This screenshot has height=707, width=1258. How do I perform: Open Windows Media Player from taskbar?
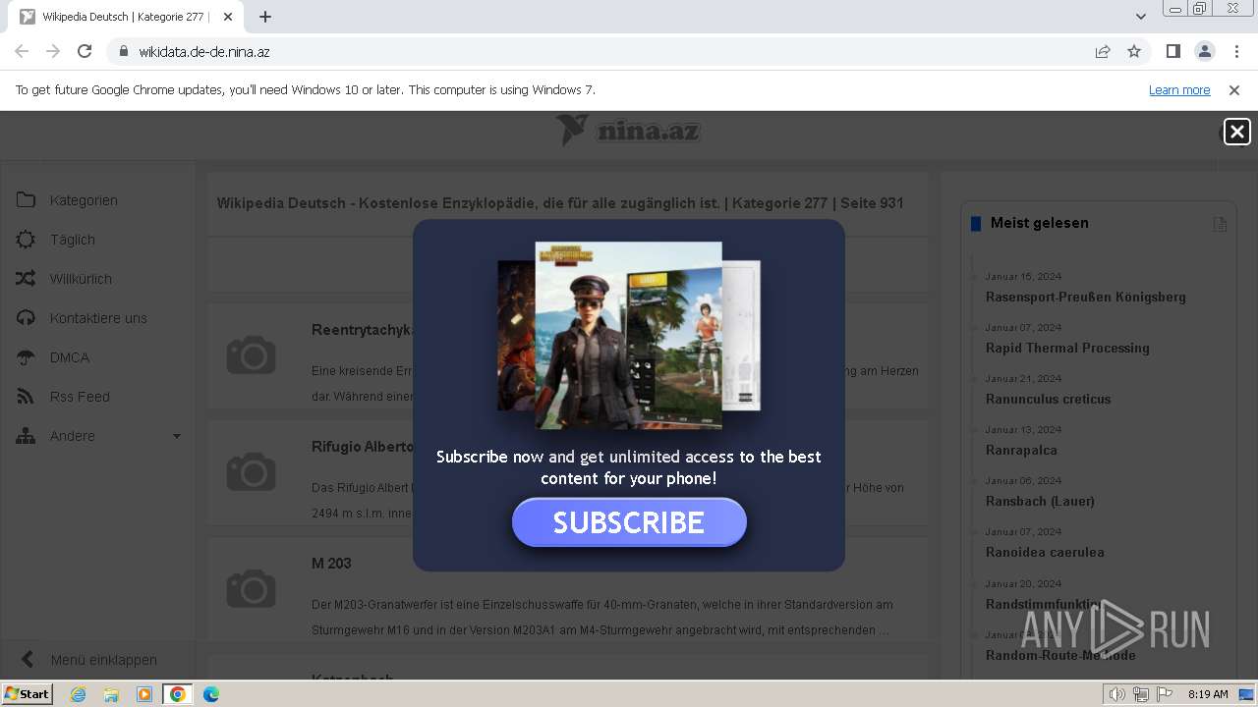point(144,694)
